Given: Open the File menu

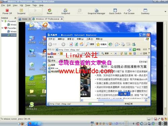Looking at the screenshot, I should [x=3, y=5].
